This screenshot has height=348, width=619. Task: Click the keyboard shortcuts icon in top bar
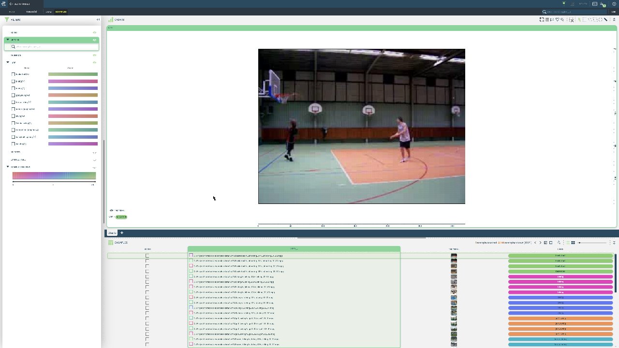[595, 4]
